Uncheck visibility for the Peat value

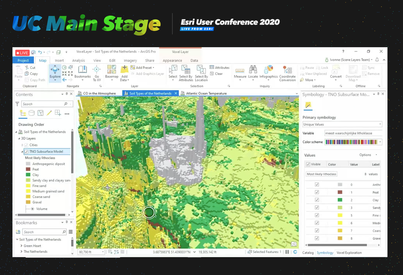(x=317, y=192)
